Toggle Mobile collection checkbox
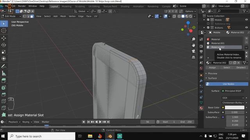 [208, 20]
